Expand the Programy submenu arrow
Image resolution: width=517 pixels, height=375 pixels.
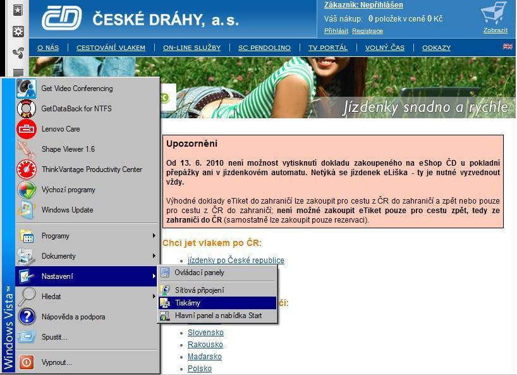154,235
